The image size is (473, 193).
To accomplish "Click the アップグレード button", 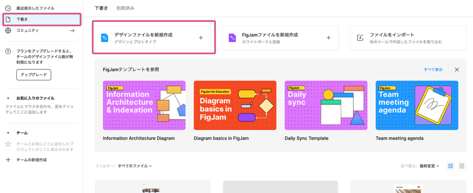I will point(33,75).
